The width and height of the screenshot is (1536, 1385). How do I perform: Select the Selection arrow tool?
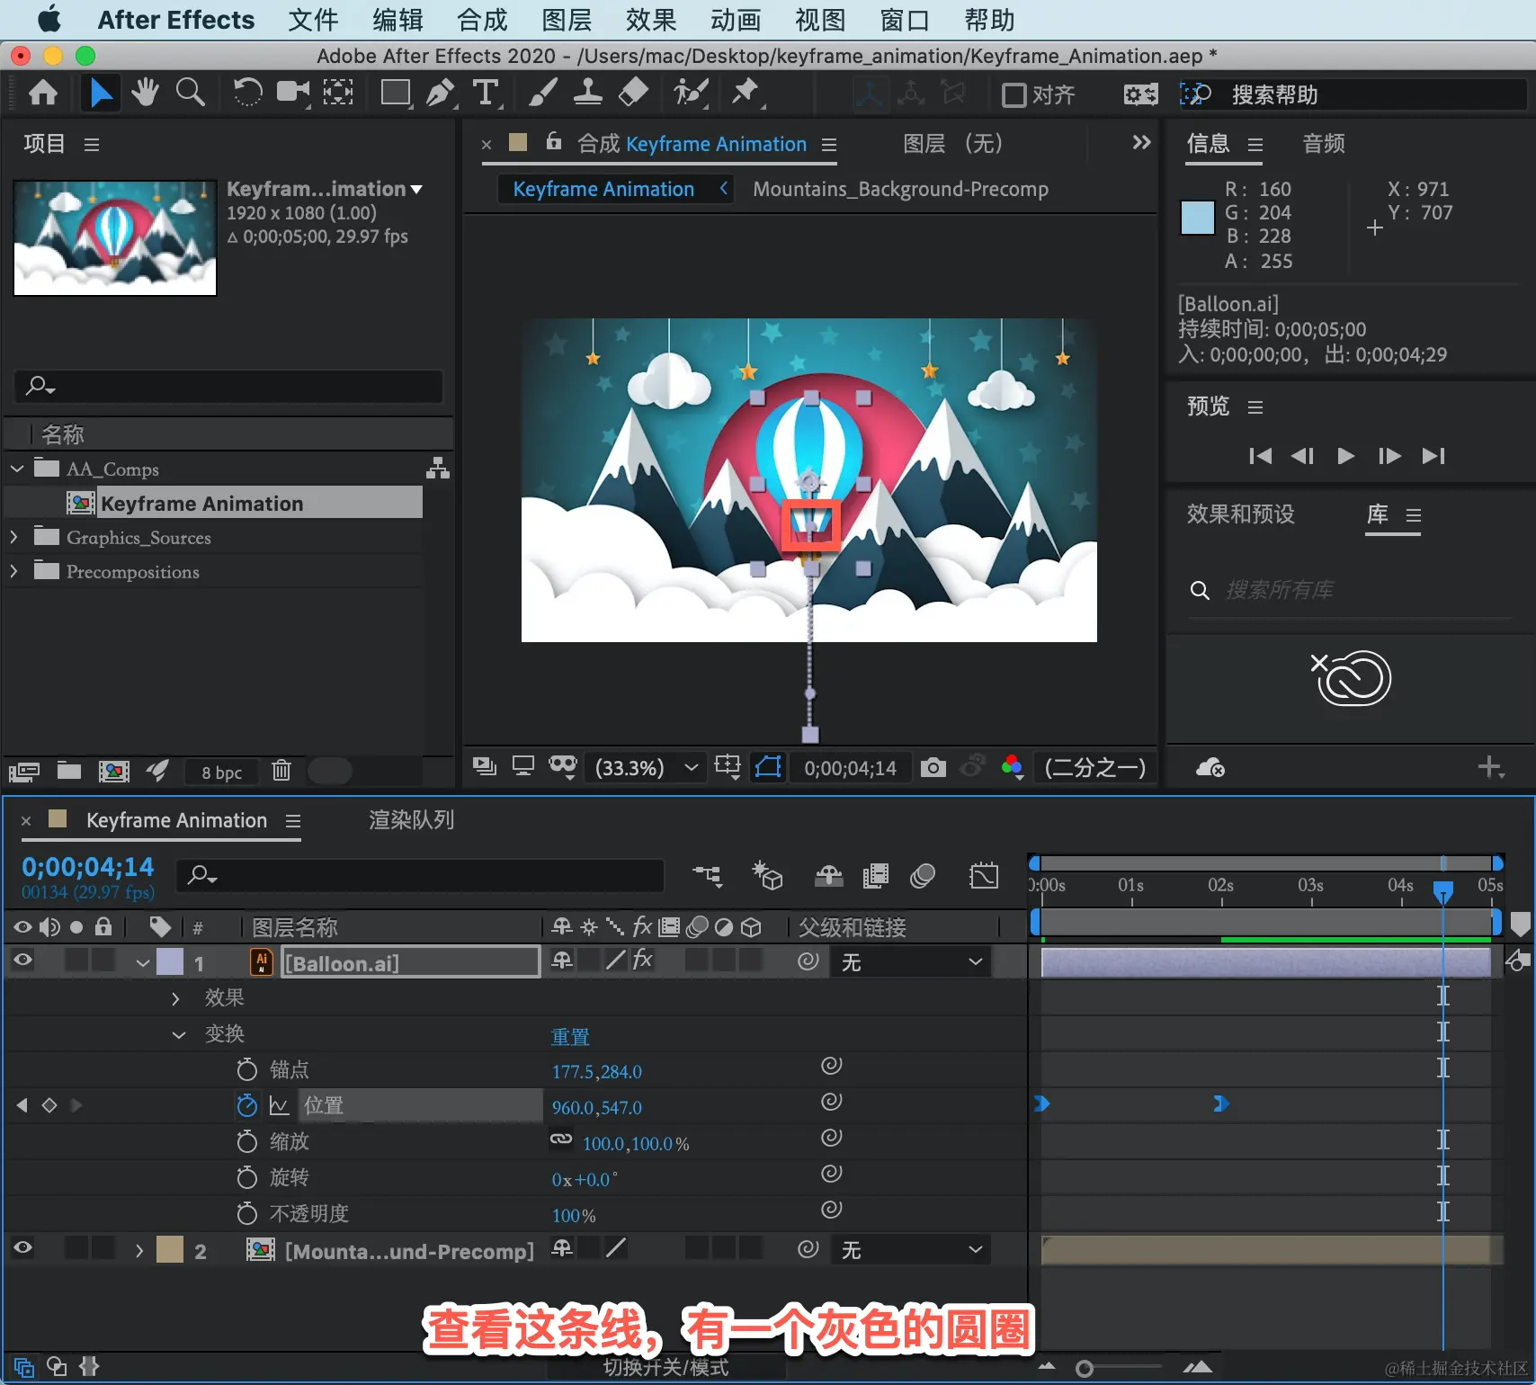tap(101, 93)
